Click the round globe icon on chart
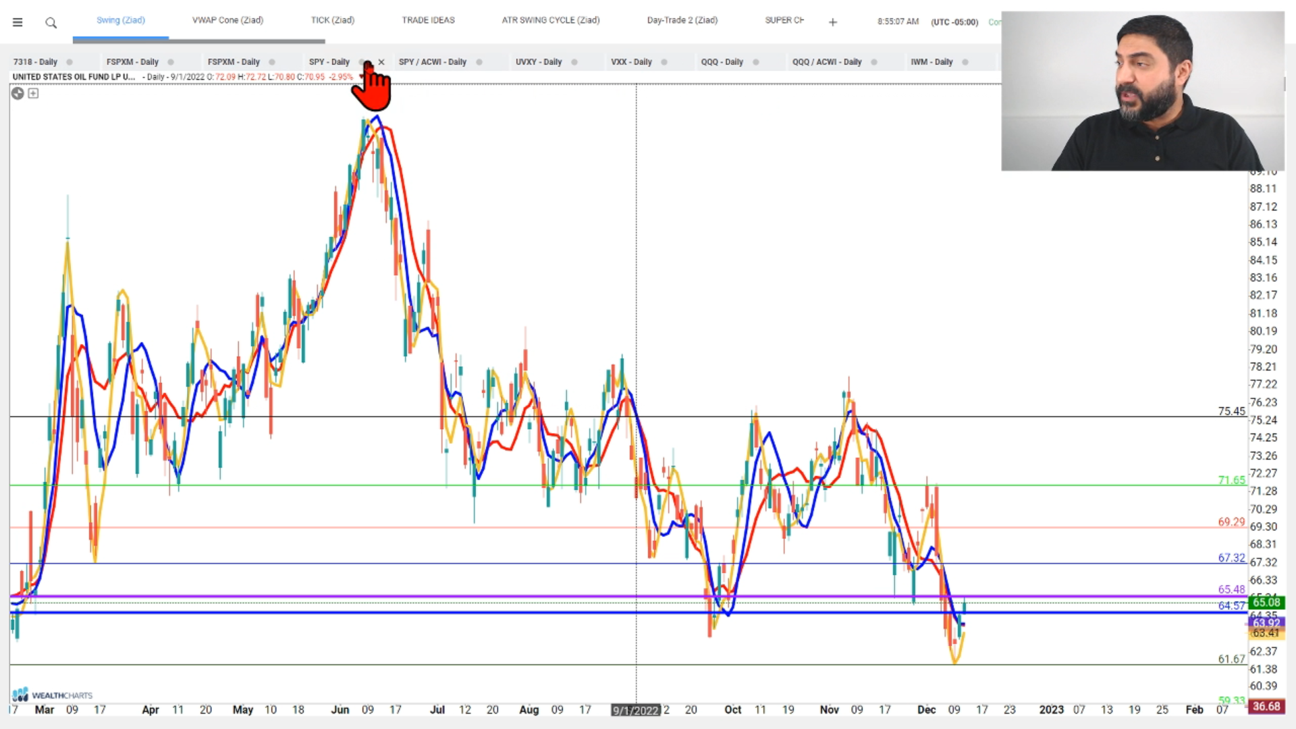 (18, 94)
